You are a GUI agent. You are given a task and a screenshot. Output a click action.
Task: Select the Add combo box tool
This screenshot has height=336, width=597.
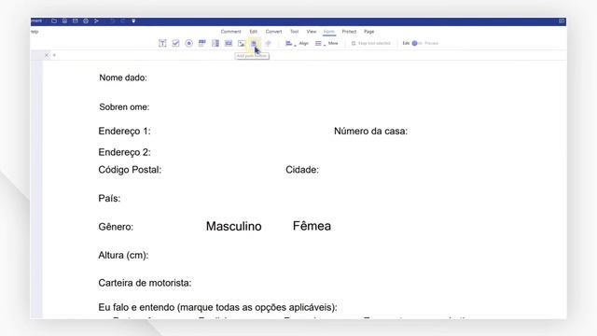point(202,44)
